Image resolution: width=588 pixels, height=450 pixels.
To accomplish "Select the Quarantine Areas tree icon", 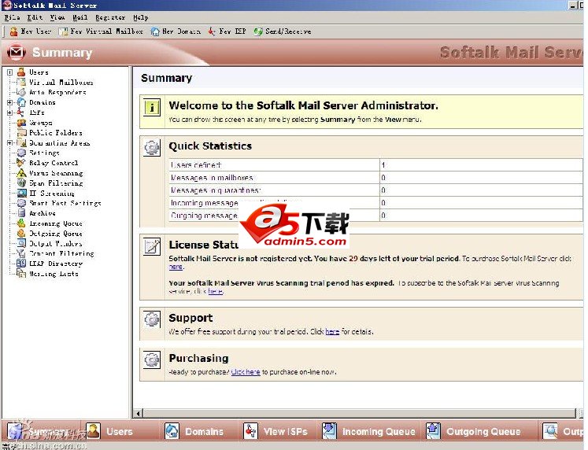I will click(21, 142).
